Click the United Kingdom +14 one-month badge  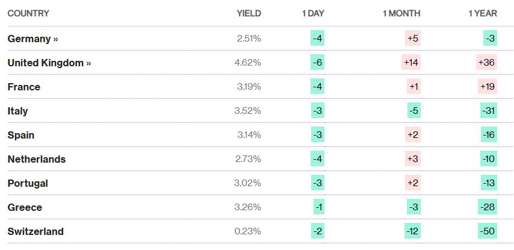click(x=411, y=63)
